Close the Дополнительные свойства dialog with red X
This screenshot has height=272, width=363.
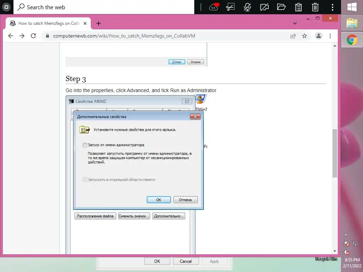[x=195, y=116]
